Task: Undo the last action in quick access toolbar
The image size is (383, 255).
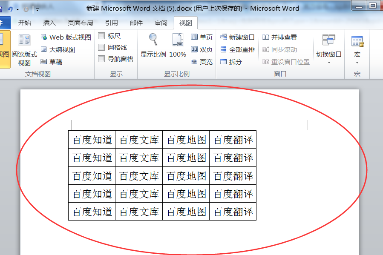Action: tap(10, 9)
